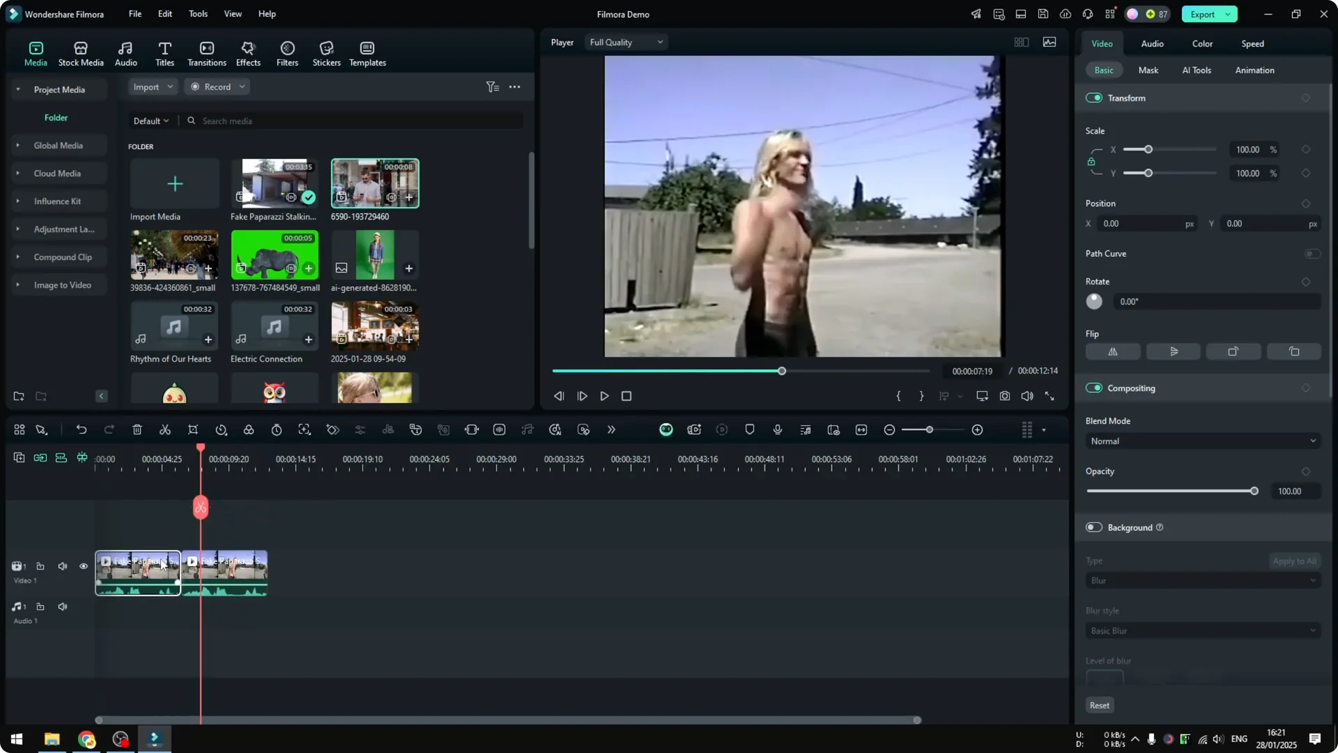This screenshot has height=753, width=1338.
Task: Select the Transitions panel
Action: pos(206,52)
